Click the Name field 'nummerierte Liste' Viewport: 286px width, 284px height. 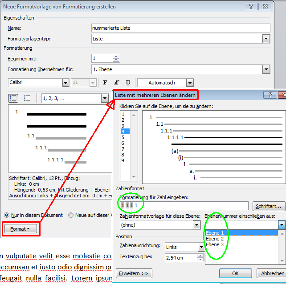(x=180, y=28)
